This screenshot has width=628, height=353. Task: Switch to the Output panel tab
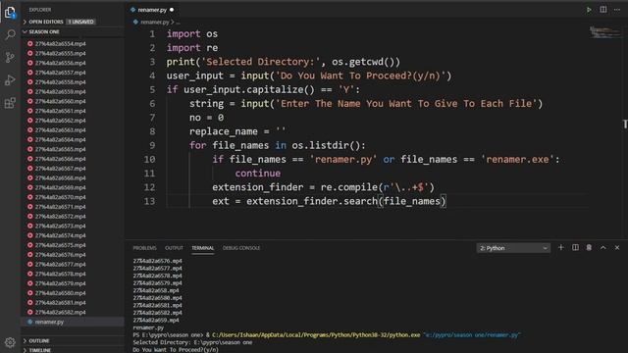[x=174, y=248]
